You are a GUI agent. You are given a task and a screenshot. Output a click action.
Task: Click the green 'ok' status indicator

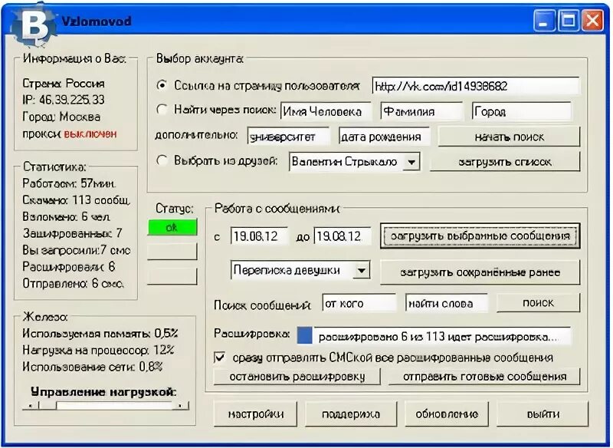point(172,228)
